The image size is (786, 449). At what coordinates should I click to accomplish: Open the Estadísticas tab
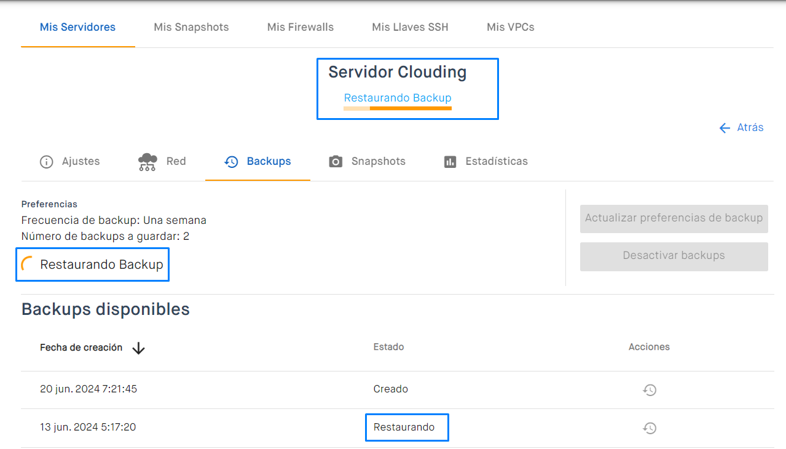click(485, 161)
